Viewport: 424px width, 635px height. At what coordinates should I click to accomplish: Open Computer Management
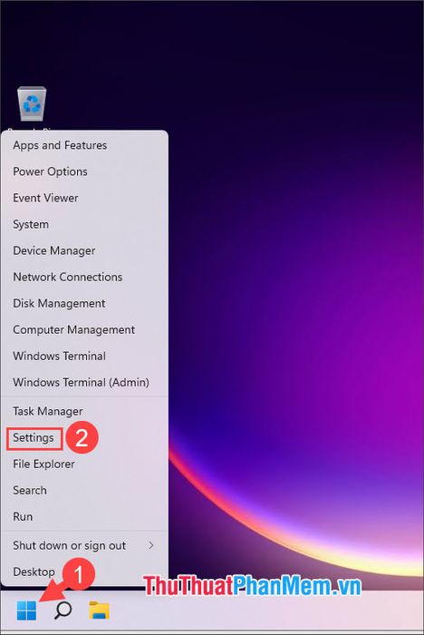(84, 329)
